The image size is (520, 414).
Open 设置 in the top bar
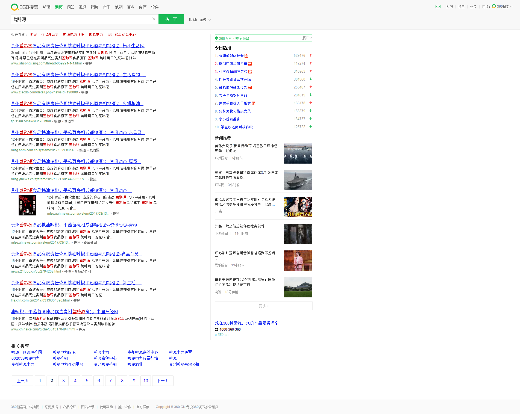coord(461,7)
